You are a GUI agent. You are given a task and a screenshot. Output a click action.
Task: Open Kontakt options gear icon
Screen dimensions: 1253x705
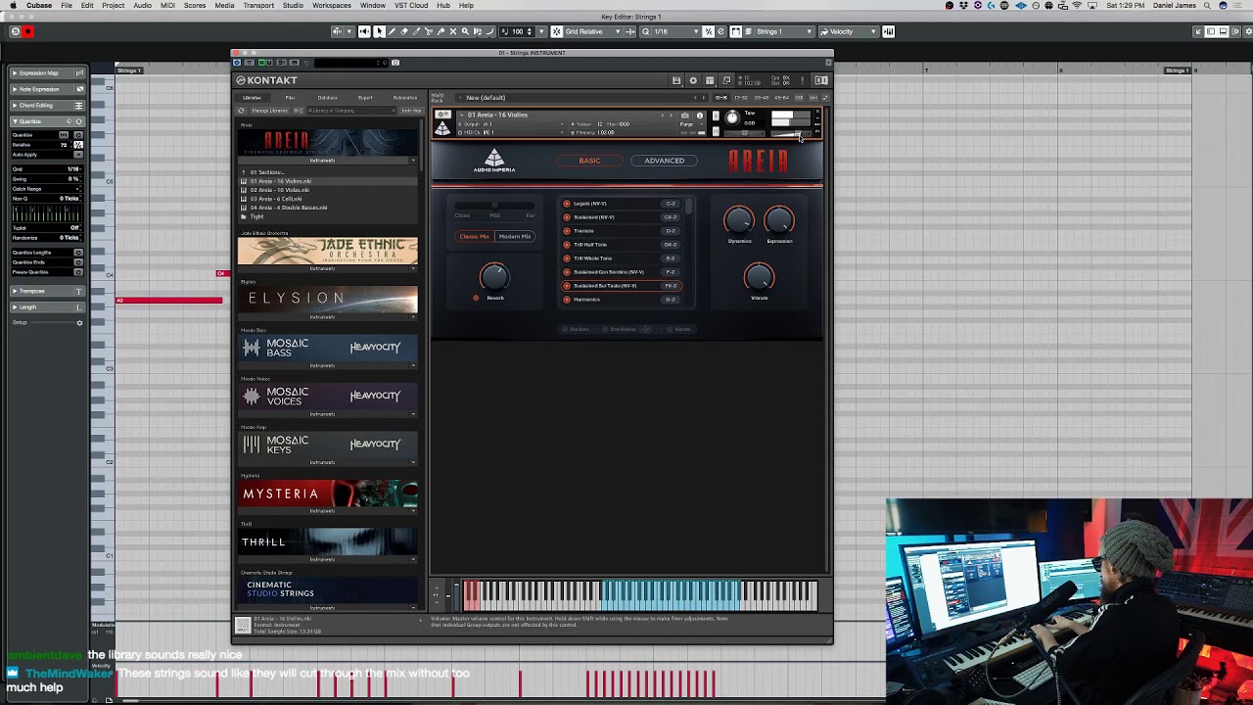tap(693, 80)
